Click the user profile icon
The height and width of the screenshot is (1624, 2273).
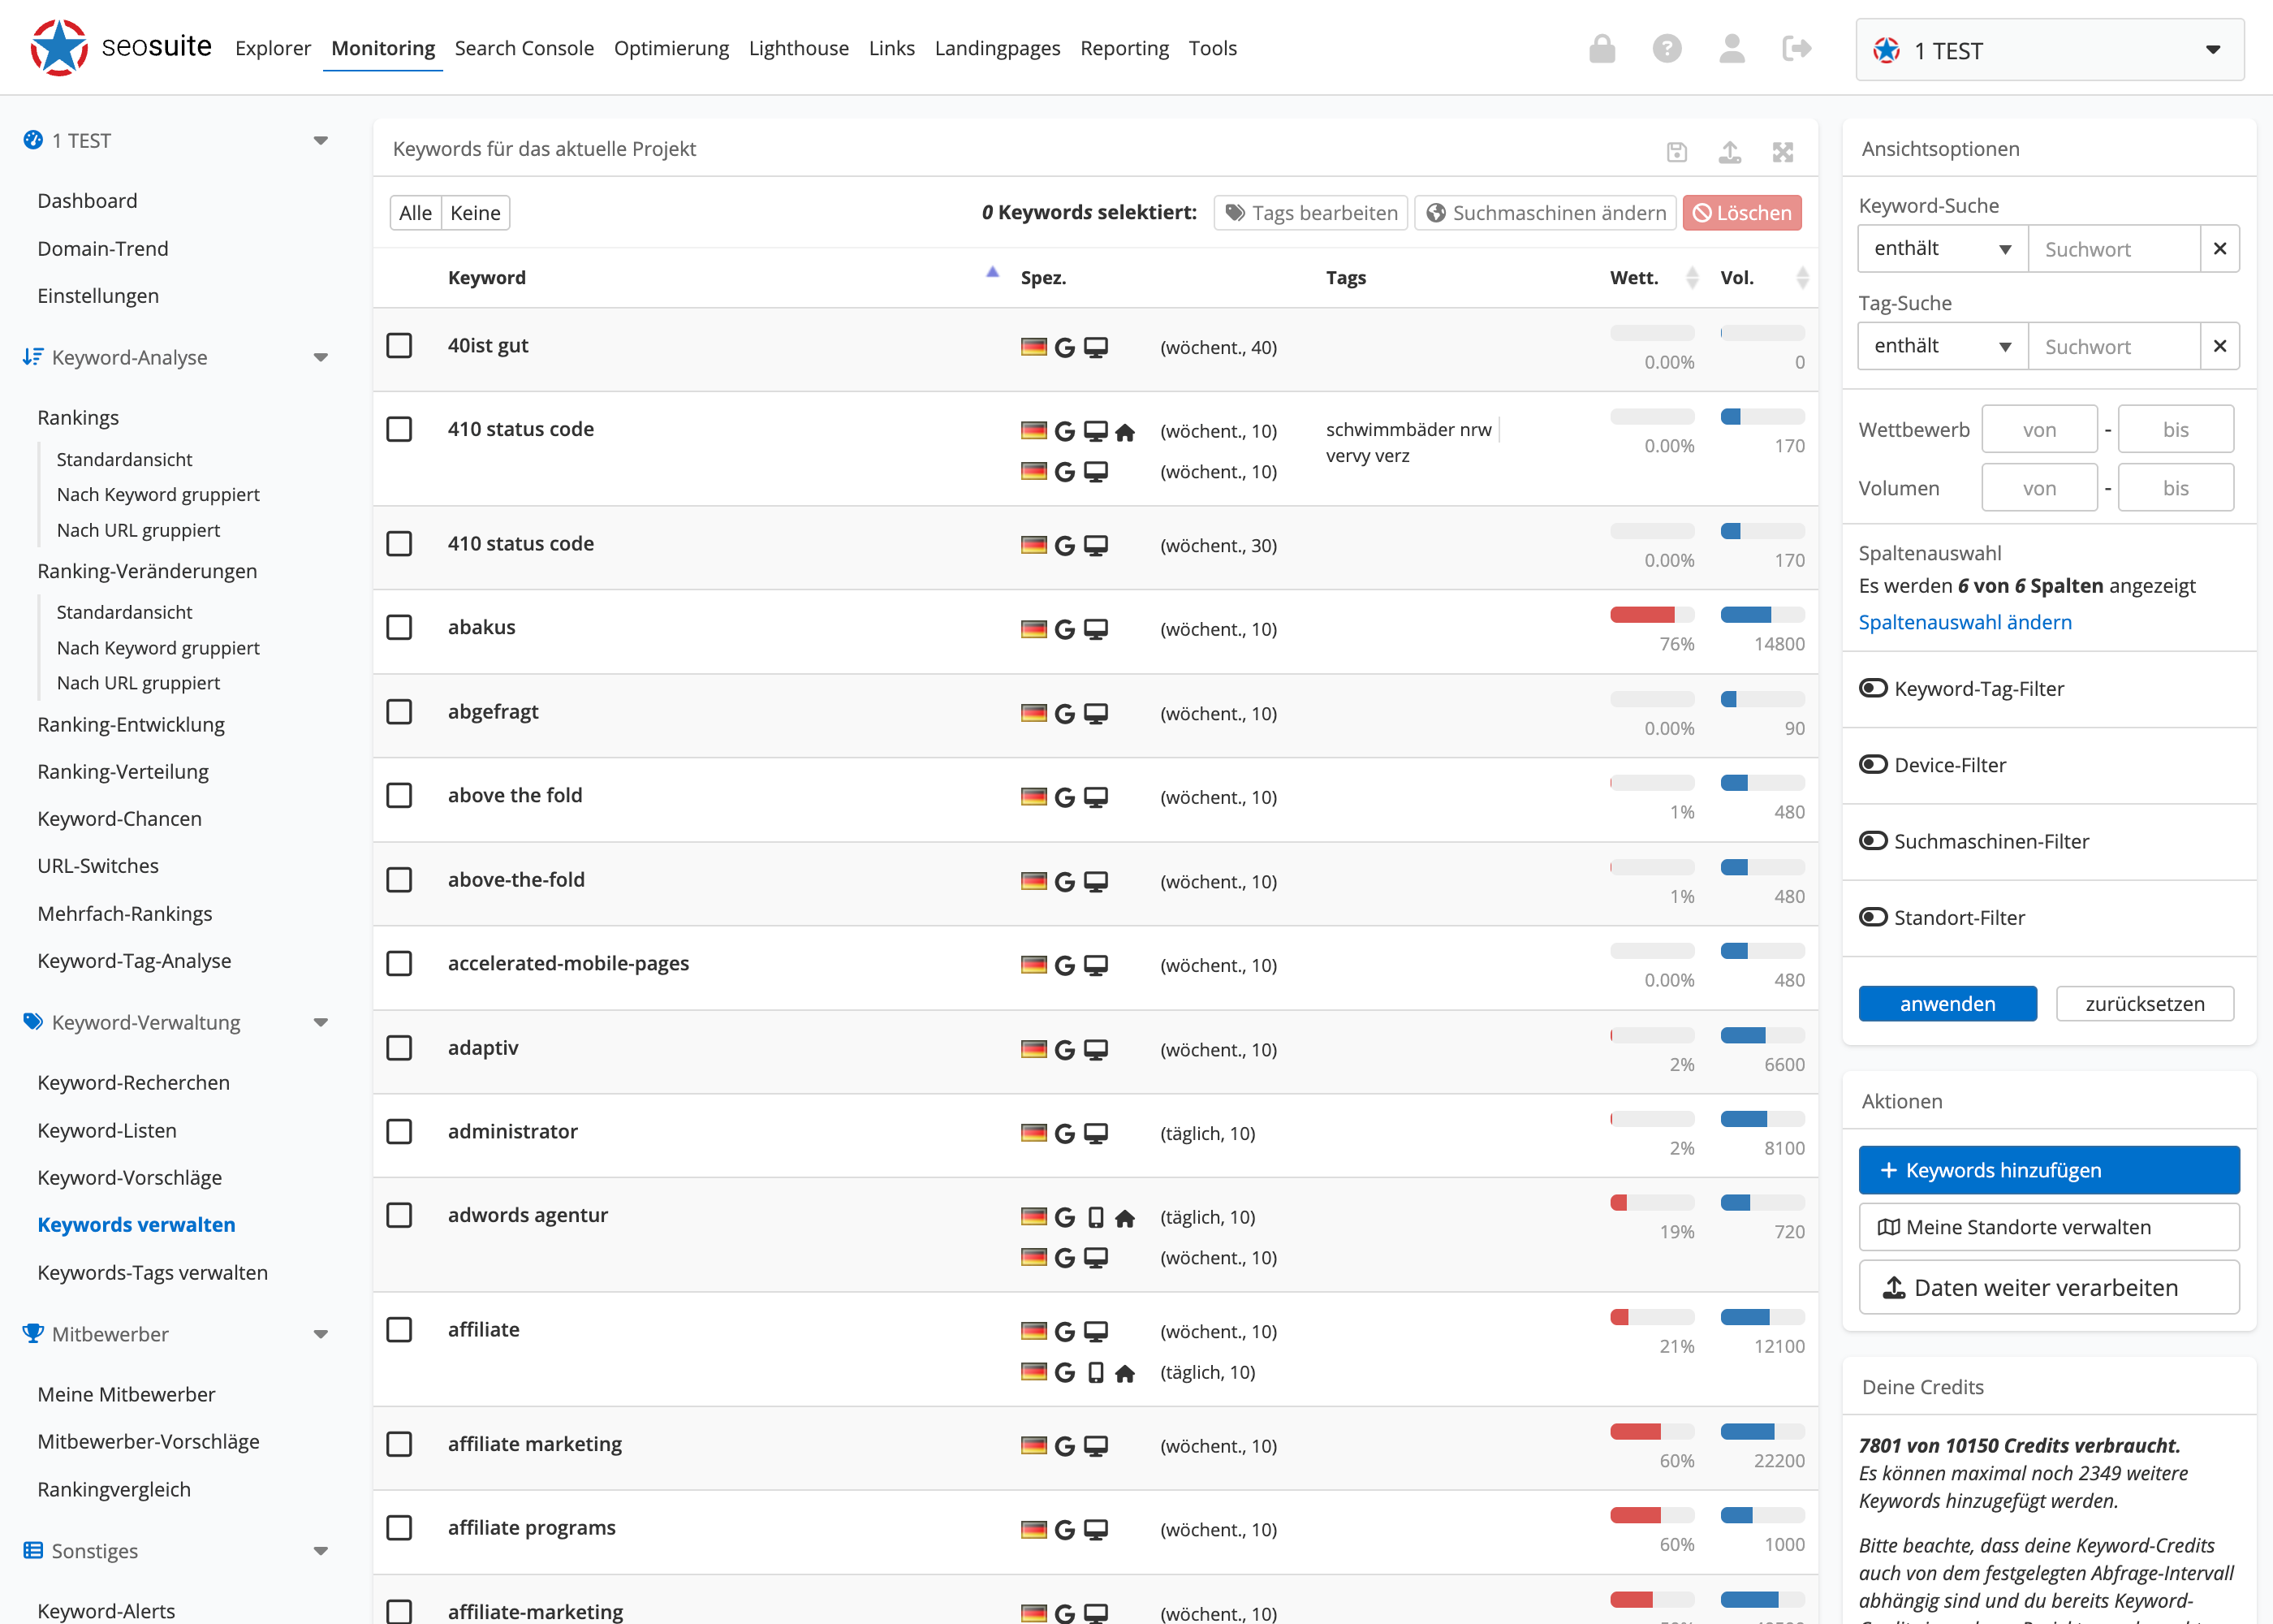[x=1732, y=48]
